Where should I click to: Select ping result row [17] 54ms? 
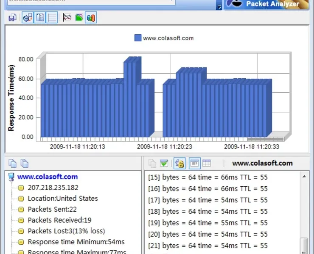coord(207,200)
